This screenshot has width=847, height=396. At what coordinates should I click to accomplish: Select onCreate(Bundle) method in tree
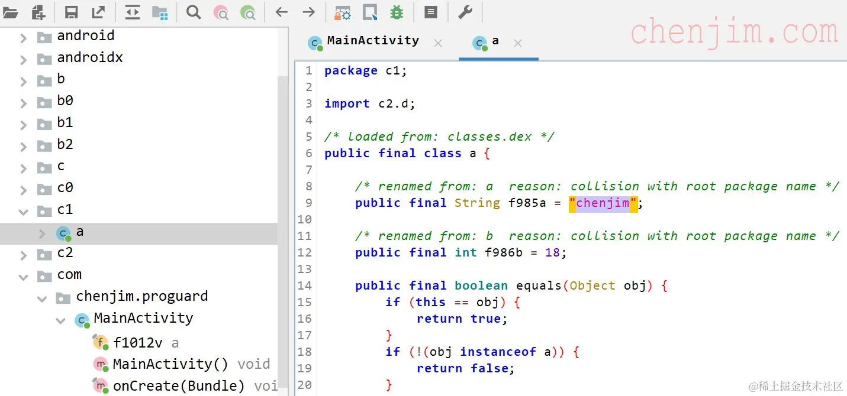click(x=185, y=386)
